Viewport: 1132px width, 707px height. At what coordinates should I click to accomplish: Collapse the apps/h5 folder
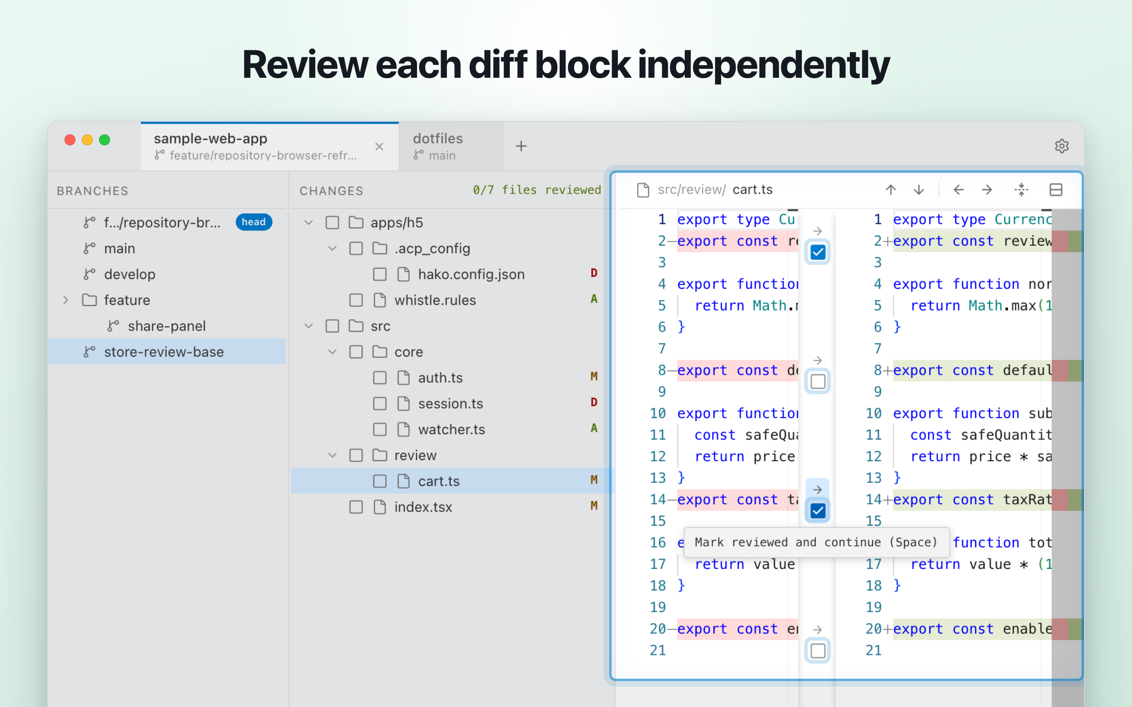click(309, 223)
